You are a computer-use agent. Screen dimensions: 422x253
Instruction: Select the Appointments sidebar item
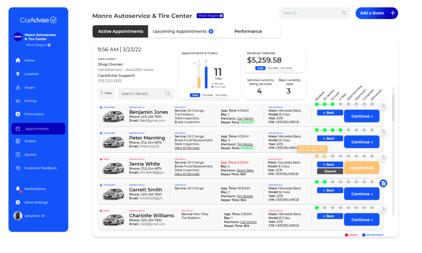pyautogui.click(x=38, y=129)
